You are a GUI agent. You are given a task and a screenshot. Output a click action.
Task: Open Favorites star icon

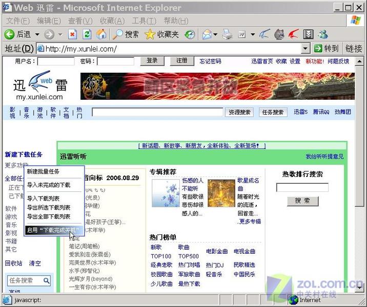coord(150,35)
